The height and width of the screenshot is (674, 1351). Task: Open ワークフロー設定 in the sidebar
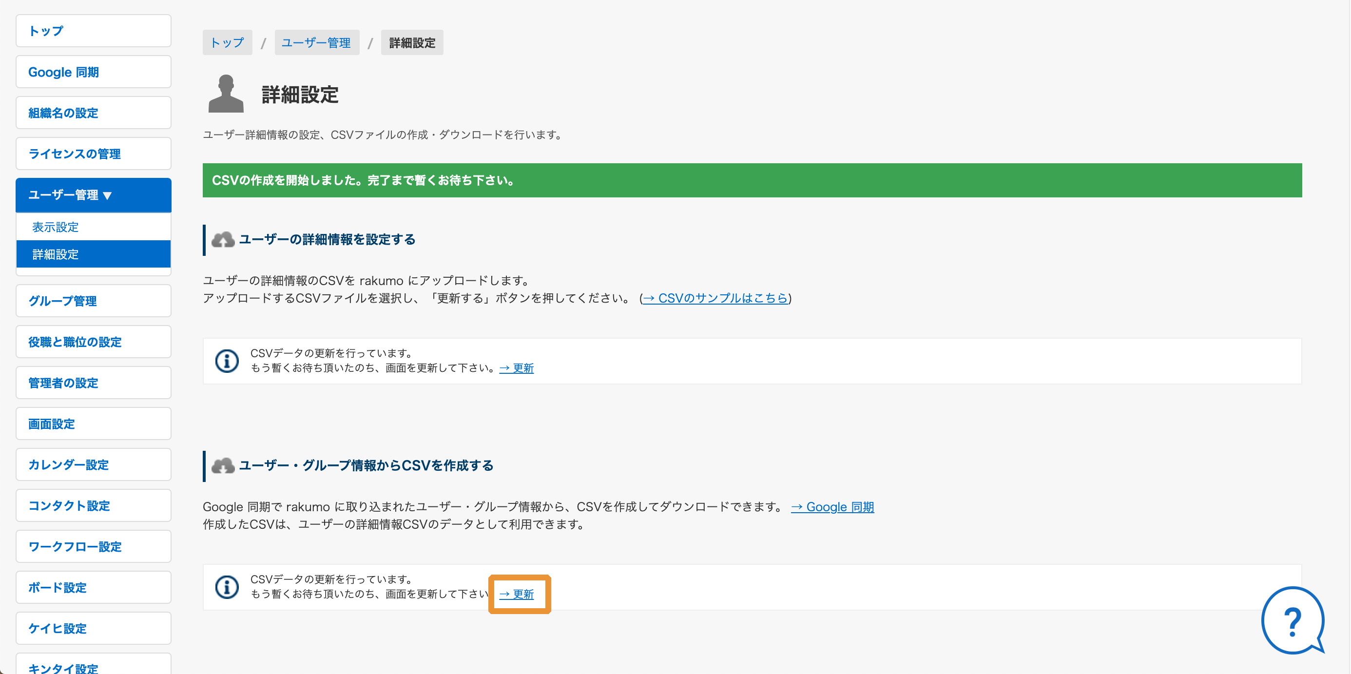coord(94,546)
